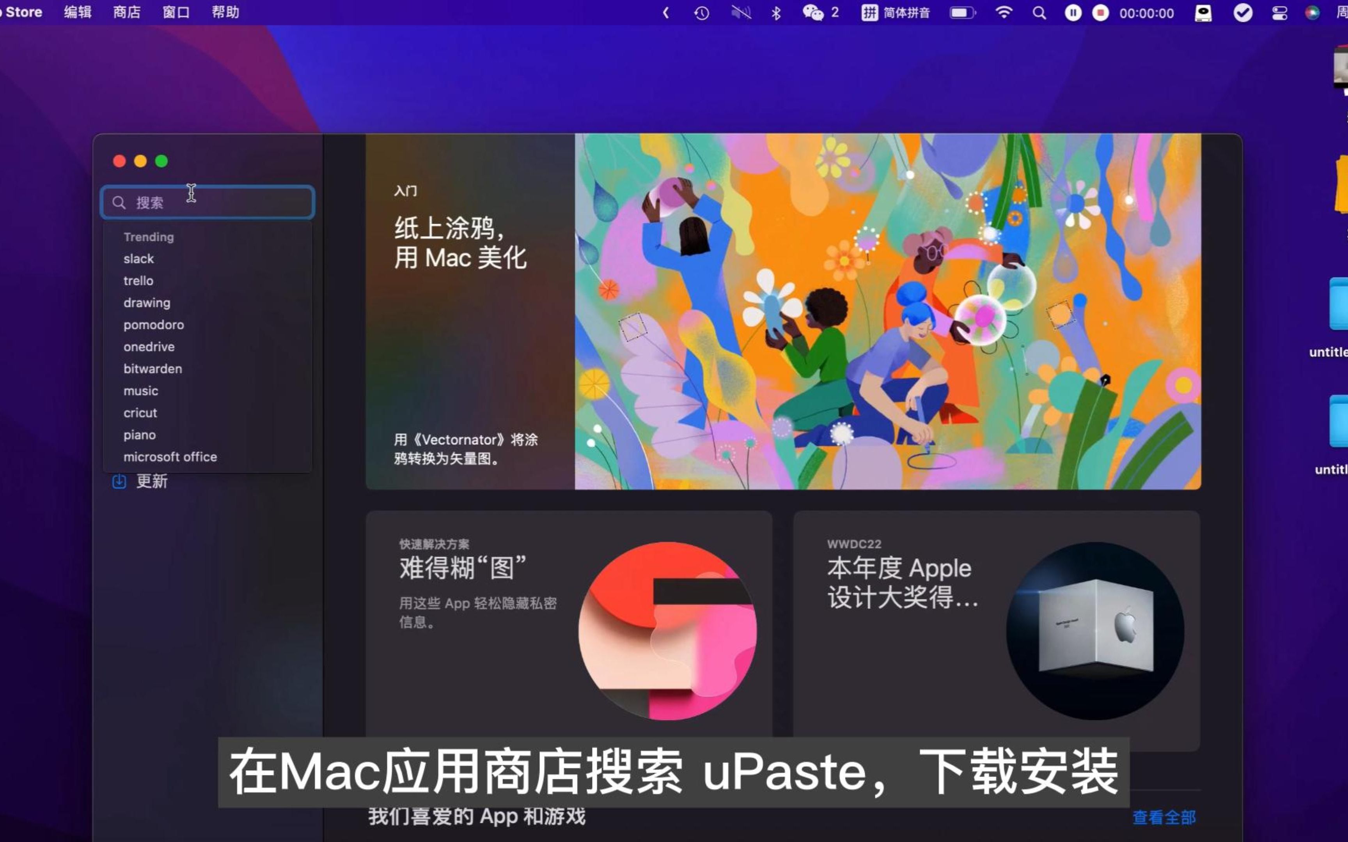The image size is (1348, 842).
Task: Open Spotlight search in menu bar
Action: click(x=1039, y=13)
